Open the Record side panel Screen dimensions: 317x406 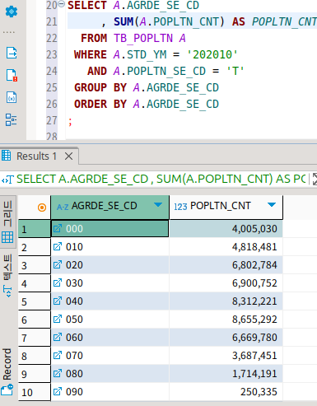click(7, 371)
